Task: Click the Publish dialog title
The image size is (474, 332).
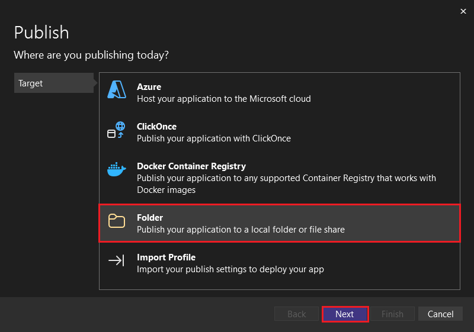Action: tap(41, 33)
